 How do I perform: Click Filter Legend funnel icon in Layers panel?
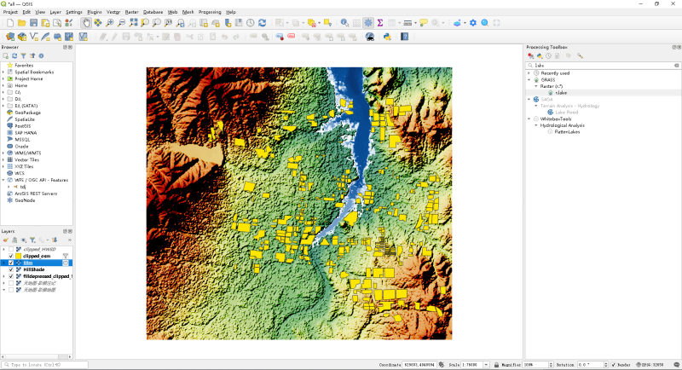tap(32, 240)
